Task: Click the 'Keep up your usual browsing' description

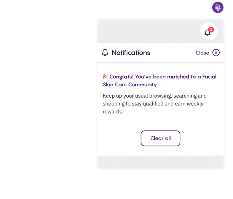Action: 154,104
